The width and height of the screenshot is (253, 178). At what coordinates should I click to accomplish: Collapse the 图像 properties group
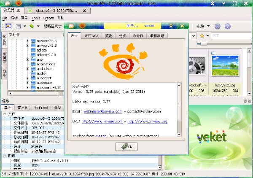(x=5, y=156)
